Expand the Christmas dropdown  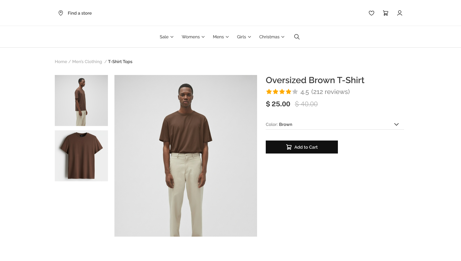click(x=272, y=37)
